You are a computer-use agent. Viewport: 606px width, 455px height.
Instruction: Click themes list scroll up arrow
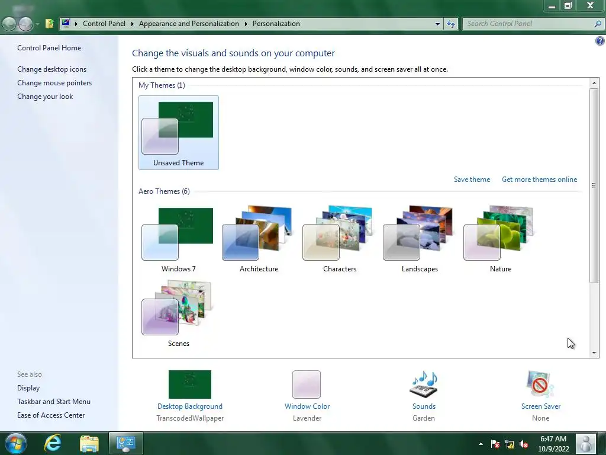[x=594, y=83]
